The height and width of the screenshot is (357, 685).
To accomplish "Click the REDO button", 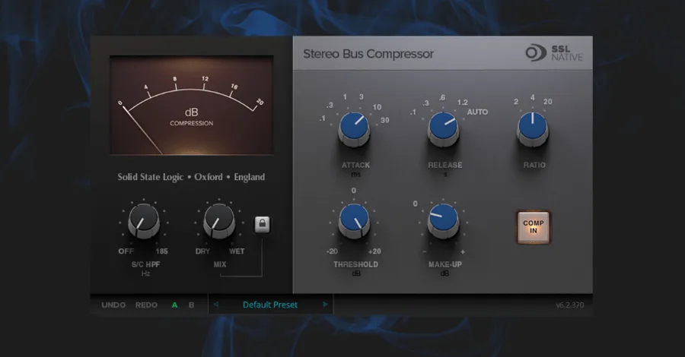I will 146,305.
